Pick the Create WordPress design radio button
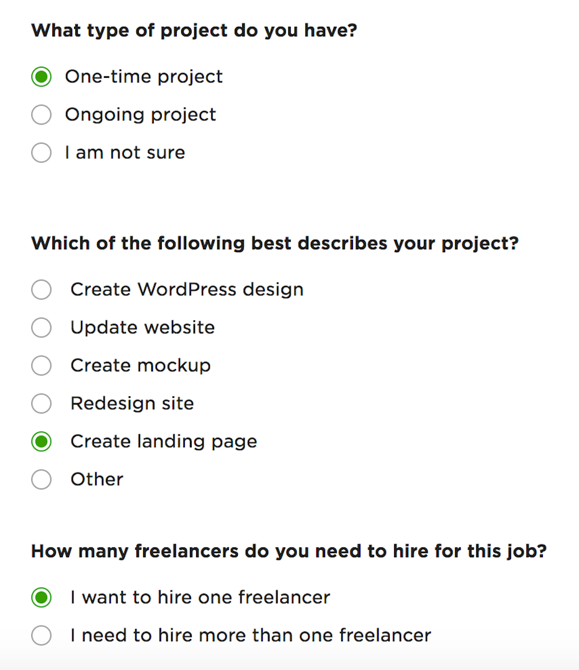The width and height of the screenshot is (579, 670). coord(41,290)
